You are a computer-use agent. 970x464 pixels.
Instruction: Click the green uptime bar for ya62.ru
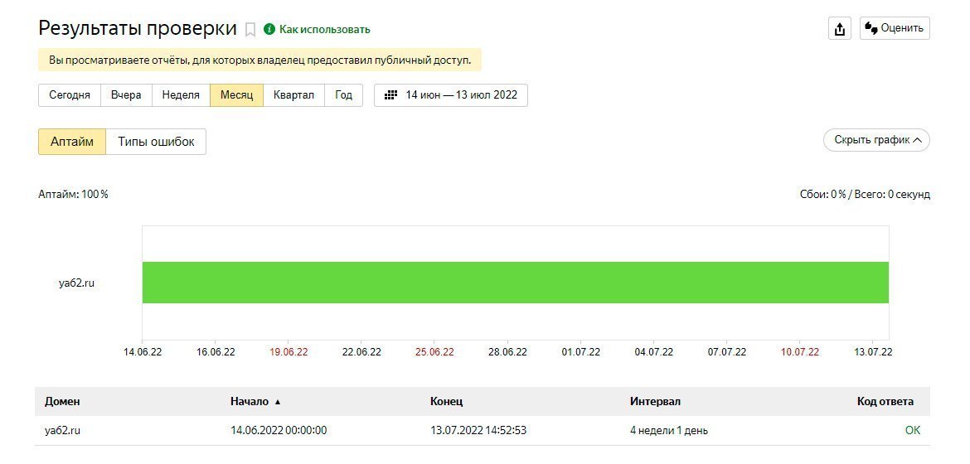(516, 283)
